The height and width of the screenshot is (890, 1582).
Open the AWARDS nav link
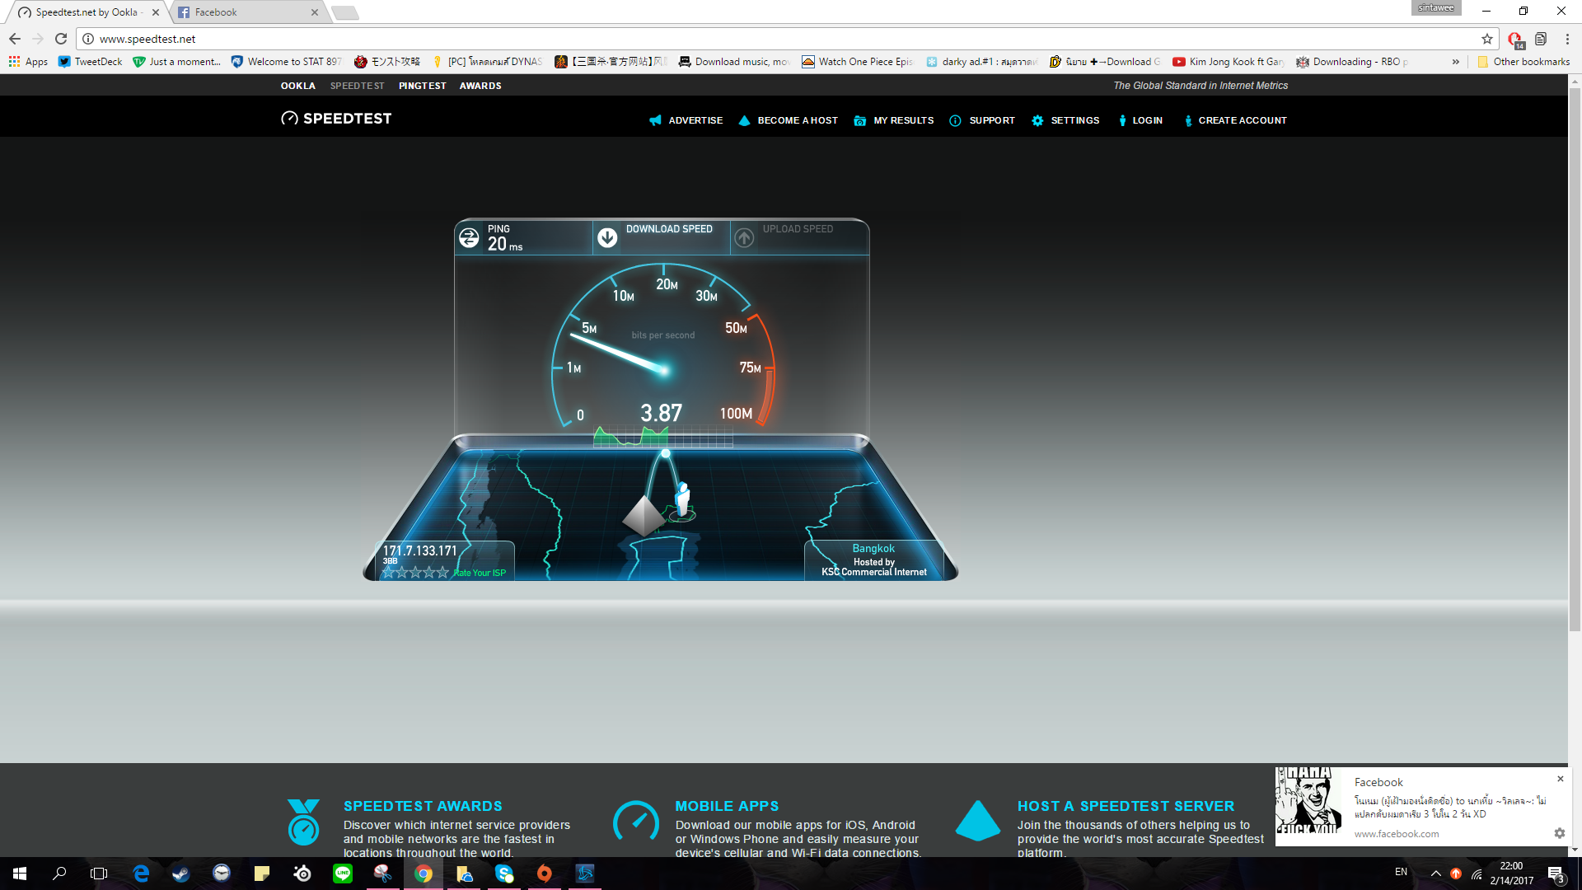(x=480, y=86)
